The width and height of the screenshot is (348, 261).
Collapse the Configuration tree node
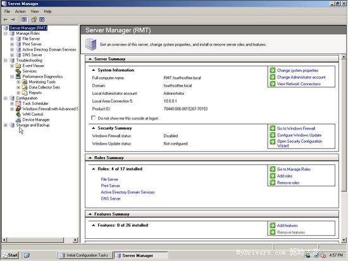click(x=6, y=98)
